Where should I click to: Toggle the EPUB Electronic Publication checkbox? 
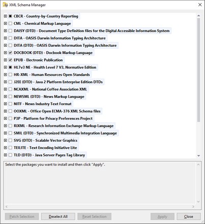(11, 60)
